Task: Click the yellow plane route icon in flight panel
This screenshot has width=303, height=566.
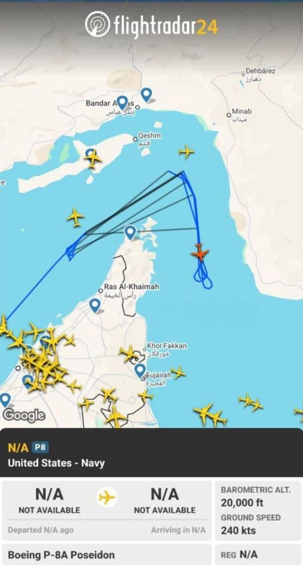Action: 107,498
